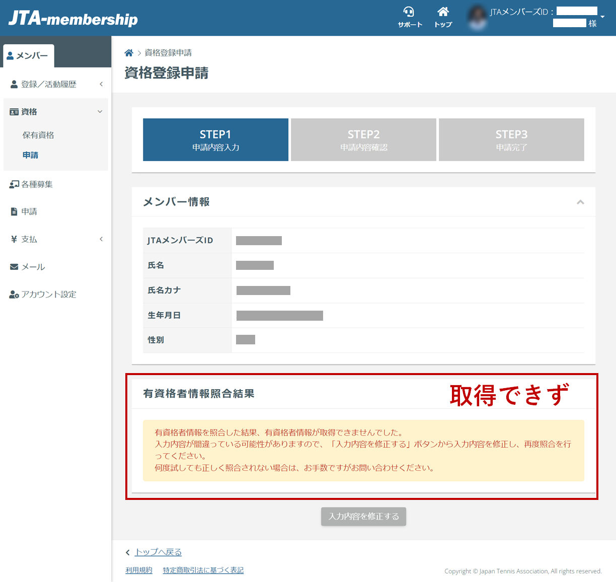Select 保有資格 under 資格
Screen dimensions: 616x582
(x=38, y=135)
